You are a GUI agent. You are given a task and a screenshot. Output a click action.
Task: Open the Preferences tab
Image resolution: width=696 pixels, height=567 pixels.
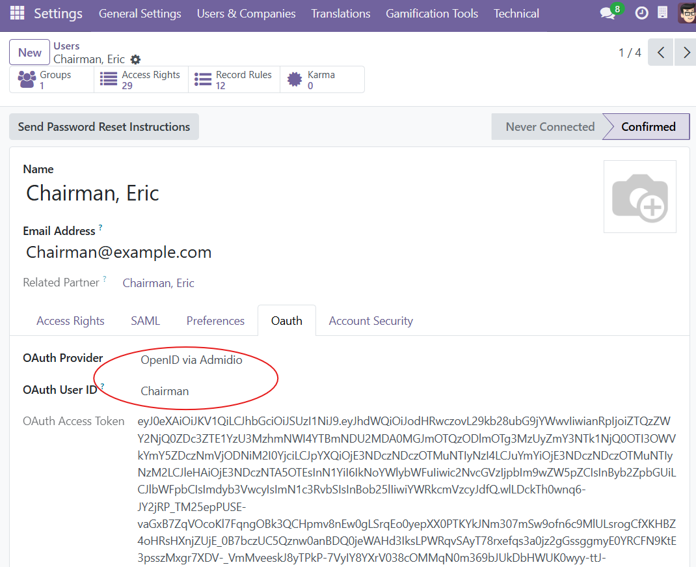(x=215, y=321)
